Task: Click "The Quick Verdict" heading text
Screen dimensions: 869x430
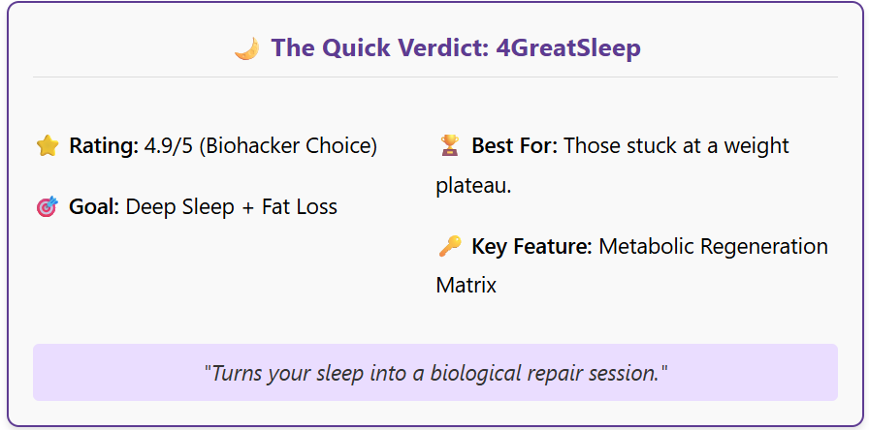Action: 378,48
